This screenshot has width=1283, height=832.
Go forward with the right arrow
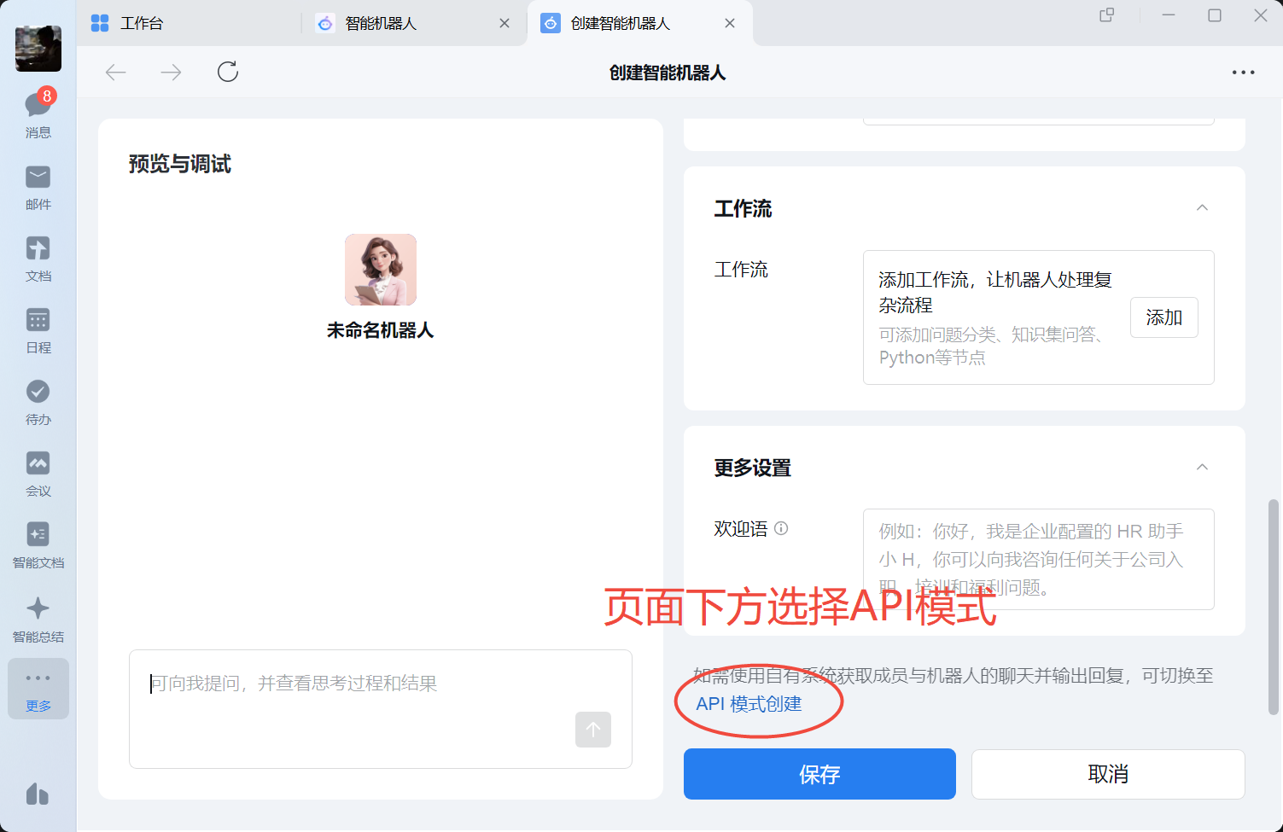[171, 73]
